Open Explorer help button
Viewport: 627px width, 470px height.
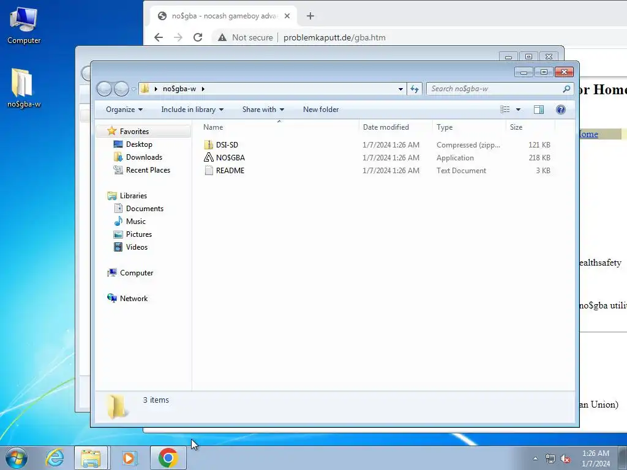click(561, 110)
